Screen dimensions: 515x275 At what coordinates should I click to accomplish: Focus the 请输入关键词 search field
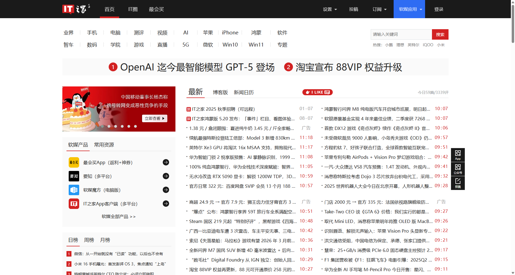coord(401,34)
